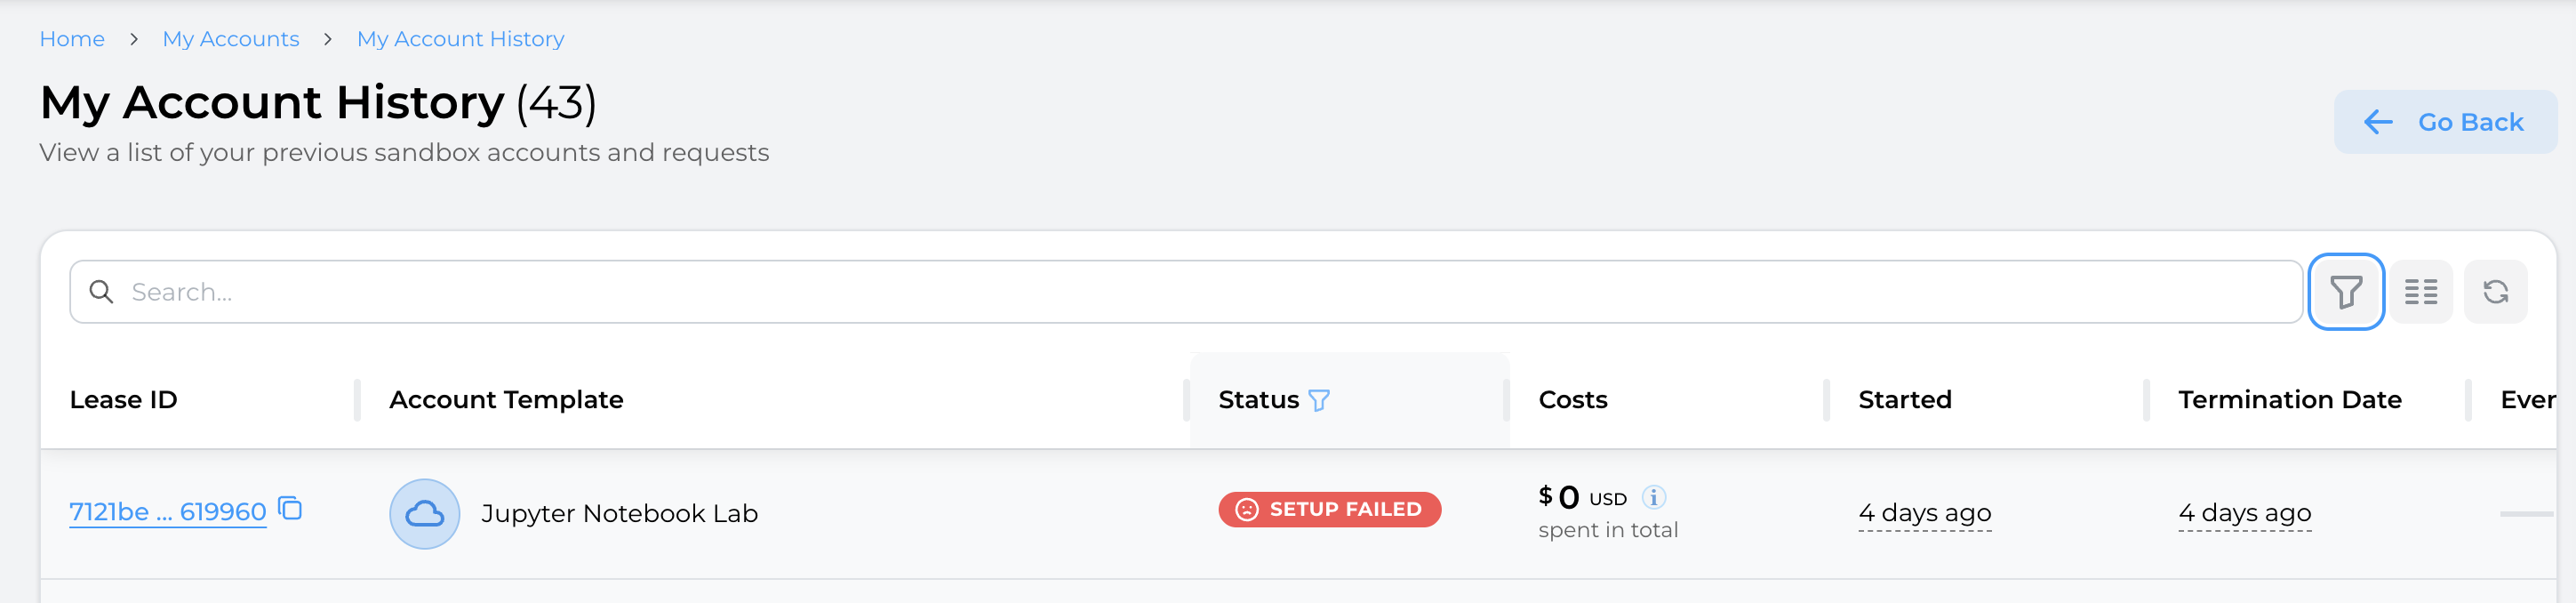Viewport: 2576px width, 603px height.
Task: Sort by the Lease ID column header
Action: tap(123, 400)
